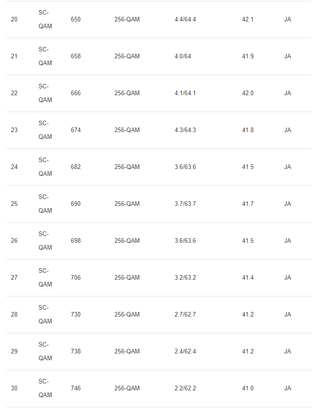Click the power reading 4.4/64.4
This screenshot has width=317, height=414.
pos(185,20)
